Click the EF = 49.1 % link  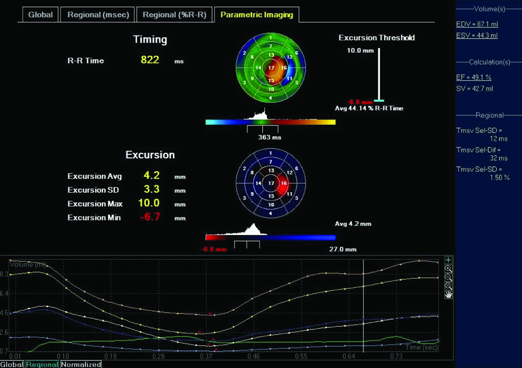(x=473, y=77)
